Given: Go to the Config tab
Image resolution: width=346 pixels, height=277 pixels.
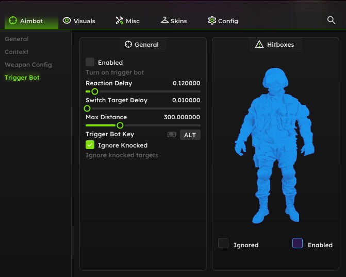Looking at the screenshot, I should tap(223, 21).
